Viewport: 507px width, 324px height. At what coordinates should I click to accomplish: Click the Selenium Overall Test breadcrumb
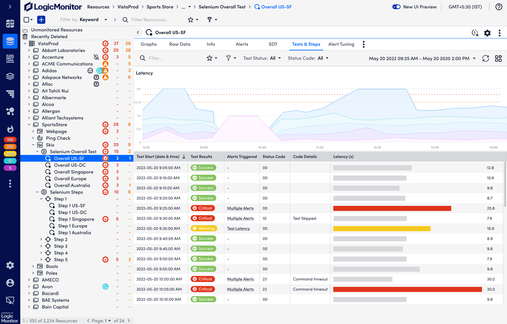click(x=222, y=7)
